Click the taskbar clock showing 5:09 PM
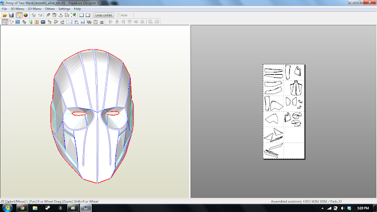This screenshot has width=377, height=212. pos(363,208)
